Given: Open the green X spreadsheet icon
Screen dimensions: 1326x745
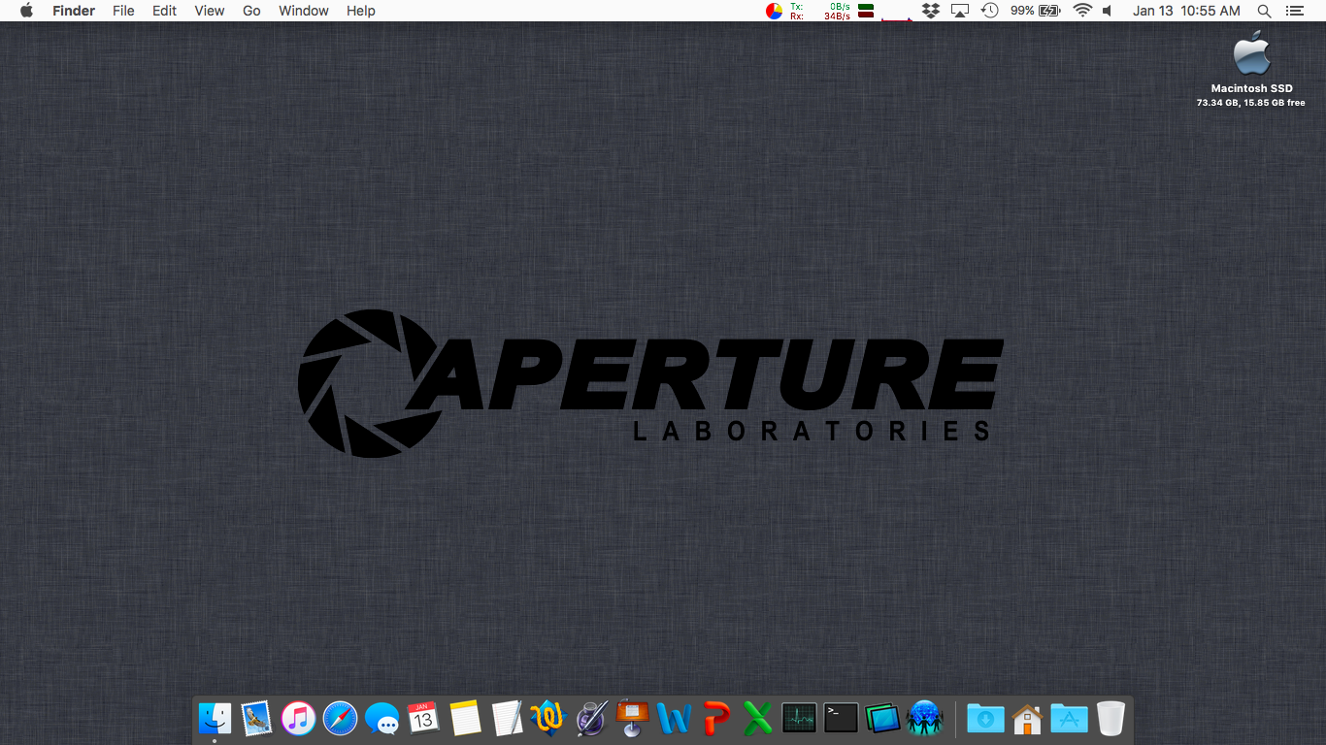Looking at the screenshot, I should pos(757,719).
